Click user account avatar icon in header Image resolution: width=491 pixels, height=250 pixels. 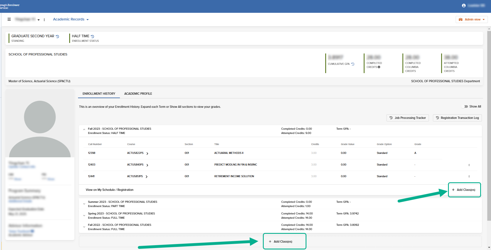click(464, 6)
